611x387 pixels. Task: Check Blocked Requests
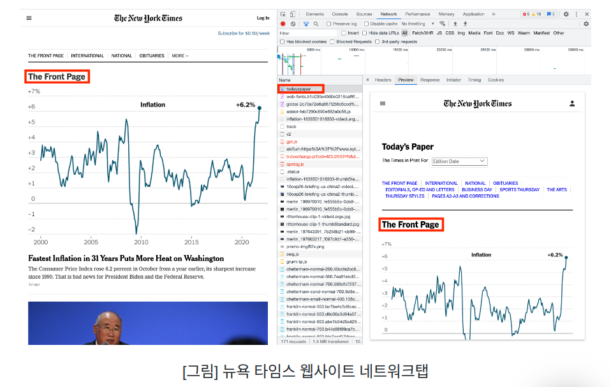click(332, 41)
